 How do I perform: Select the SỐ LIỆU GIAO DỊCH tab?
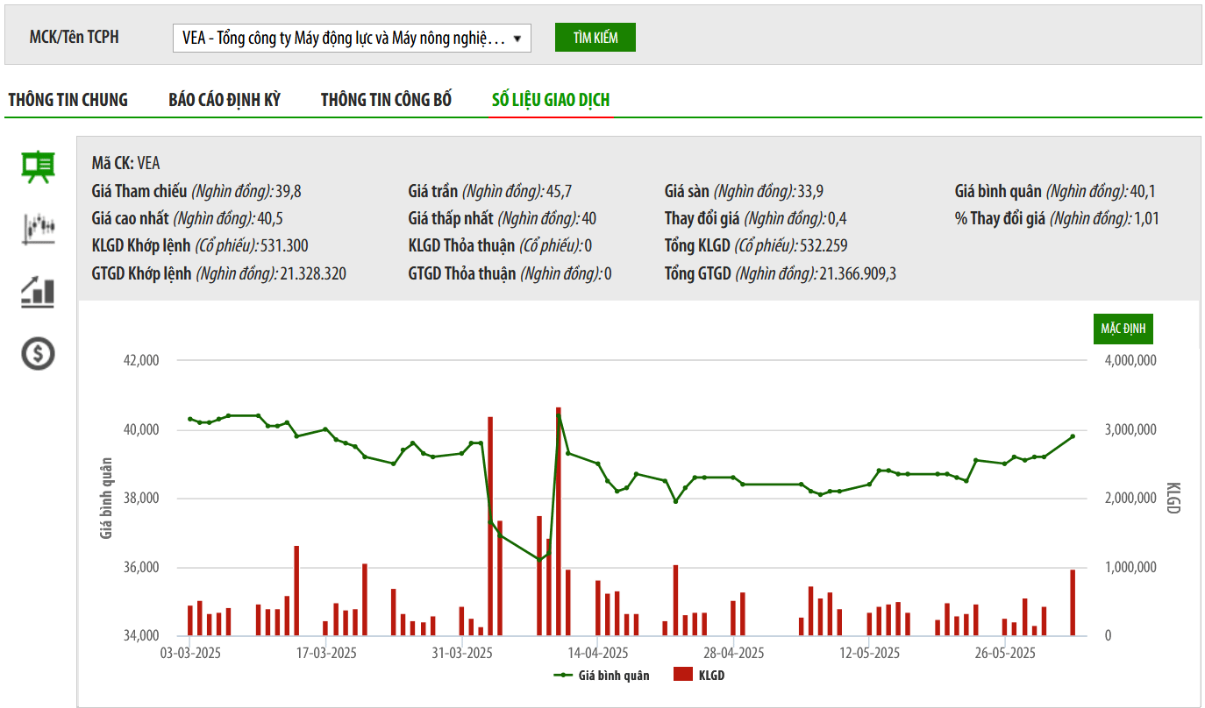pos(551,100)
